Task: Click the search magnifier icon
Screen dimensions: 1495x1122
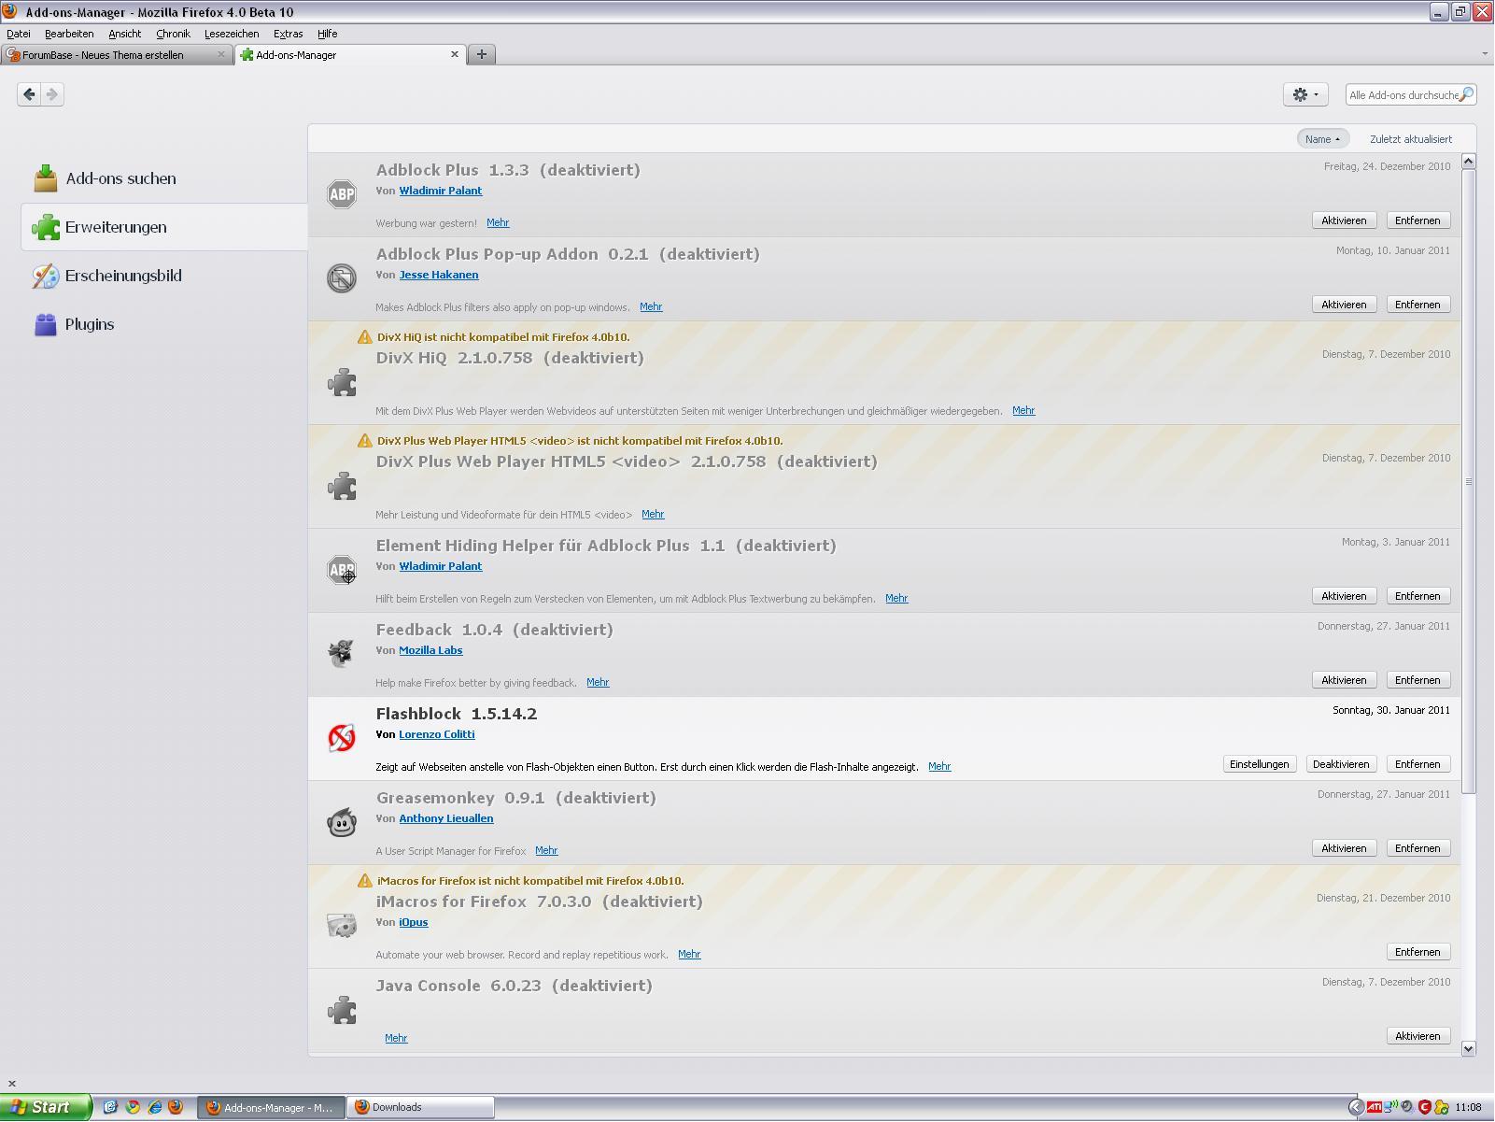Action: [x=1466, y=94]
